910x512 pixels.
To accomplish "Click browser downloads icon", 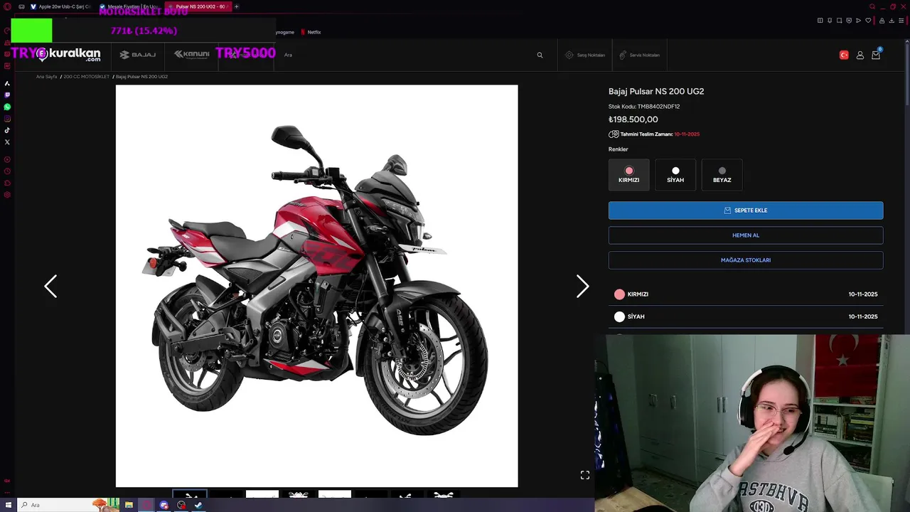I will pyautogui.click(x=892, y=21).
